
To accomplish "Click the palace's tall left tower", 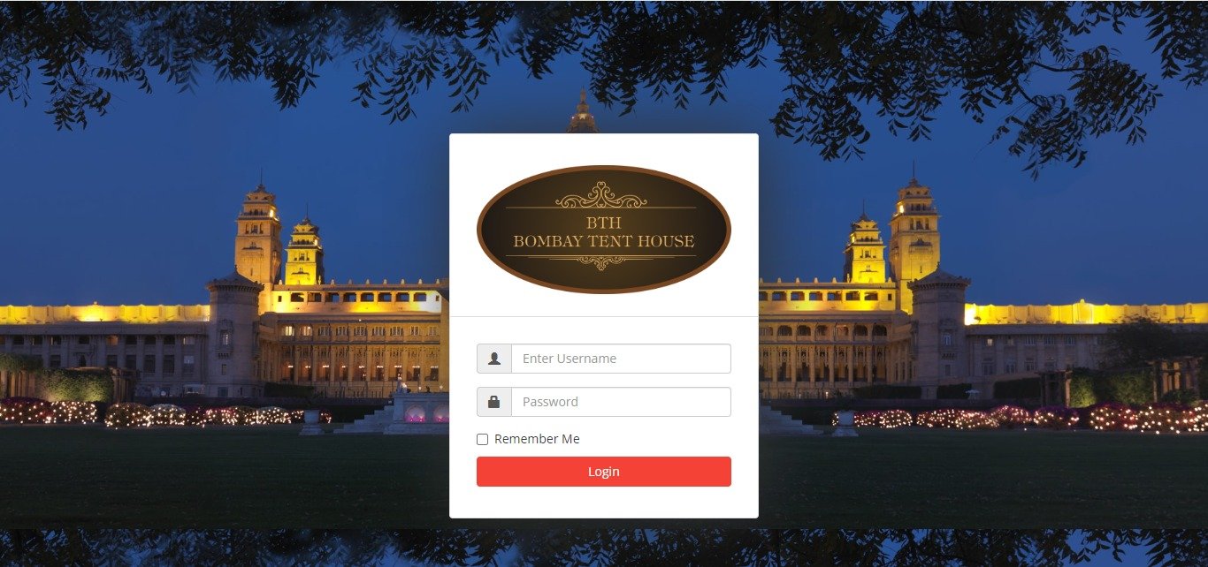I will [x=258, y=234].
